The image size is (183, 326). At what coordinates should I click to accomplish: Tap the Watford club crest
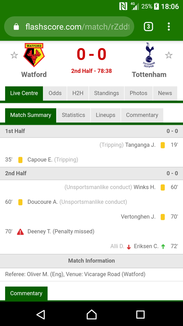[34, 55]
